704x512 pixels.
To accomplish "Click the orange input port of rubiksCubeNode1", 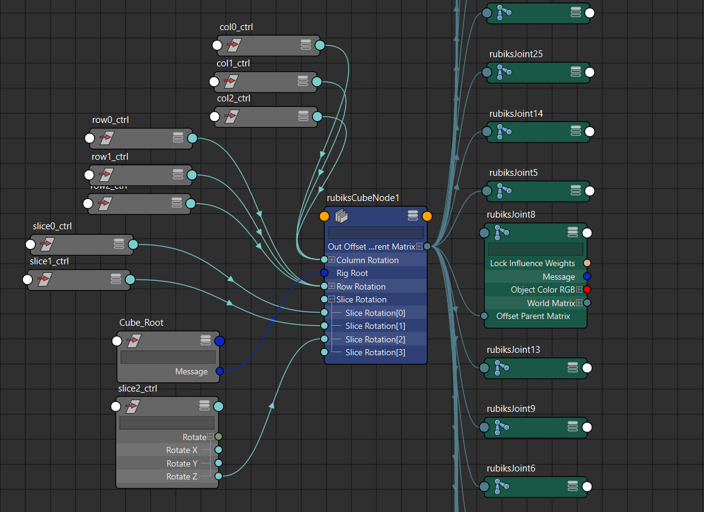I will pyautogui.click(x=324, y=216).
